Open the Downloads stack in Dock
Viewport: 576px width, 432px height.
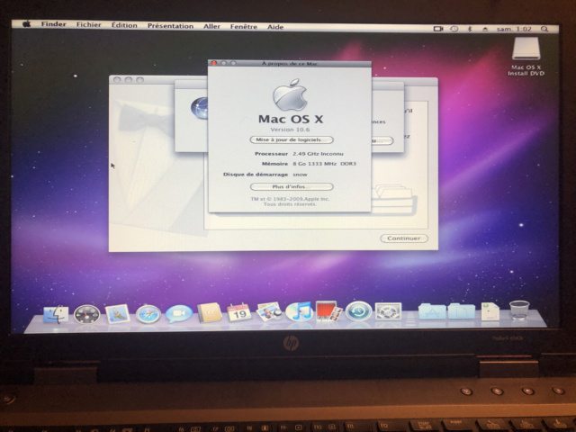tap(490, 311)
